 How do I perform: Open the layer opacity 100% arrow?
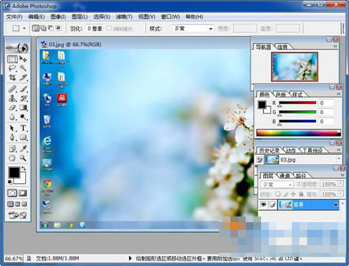341,185
